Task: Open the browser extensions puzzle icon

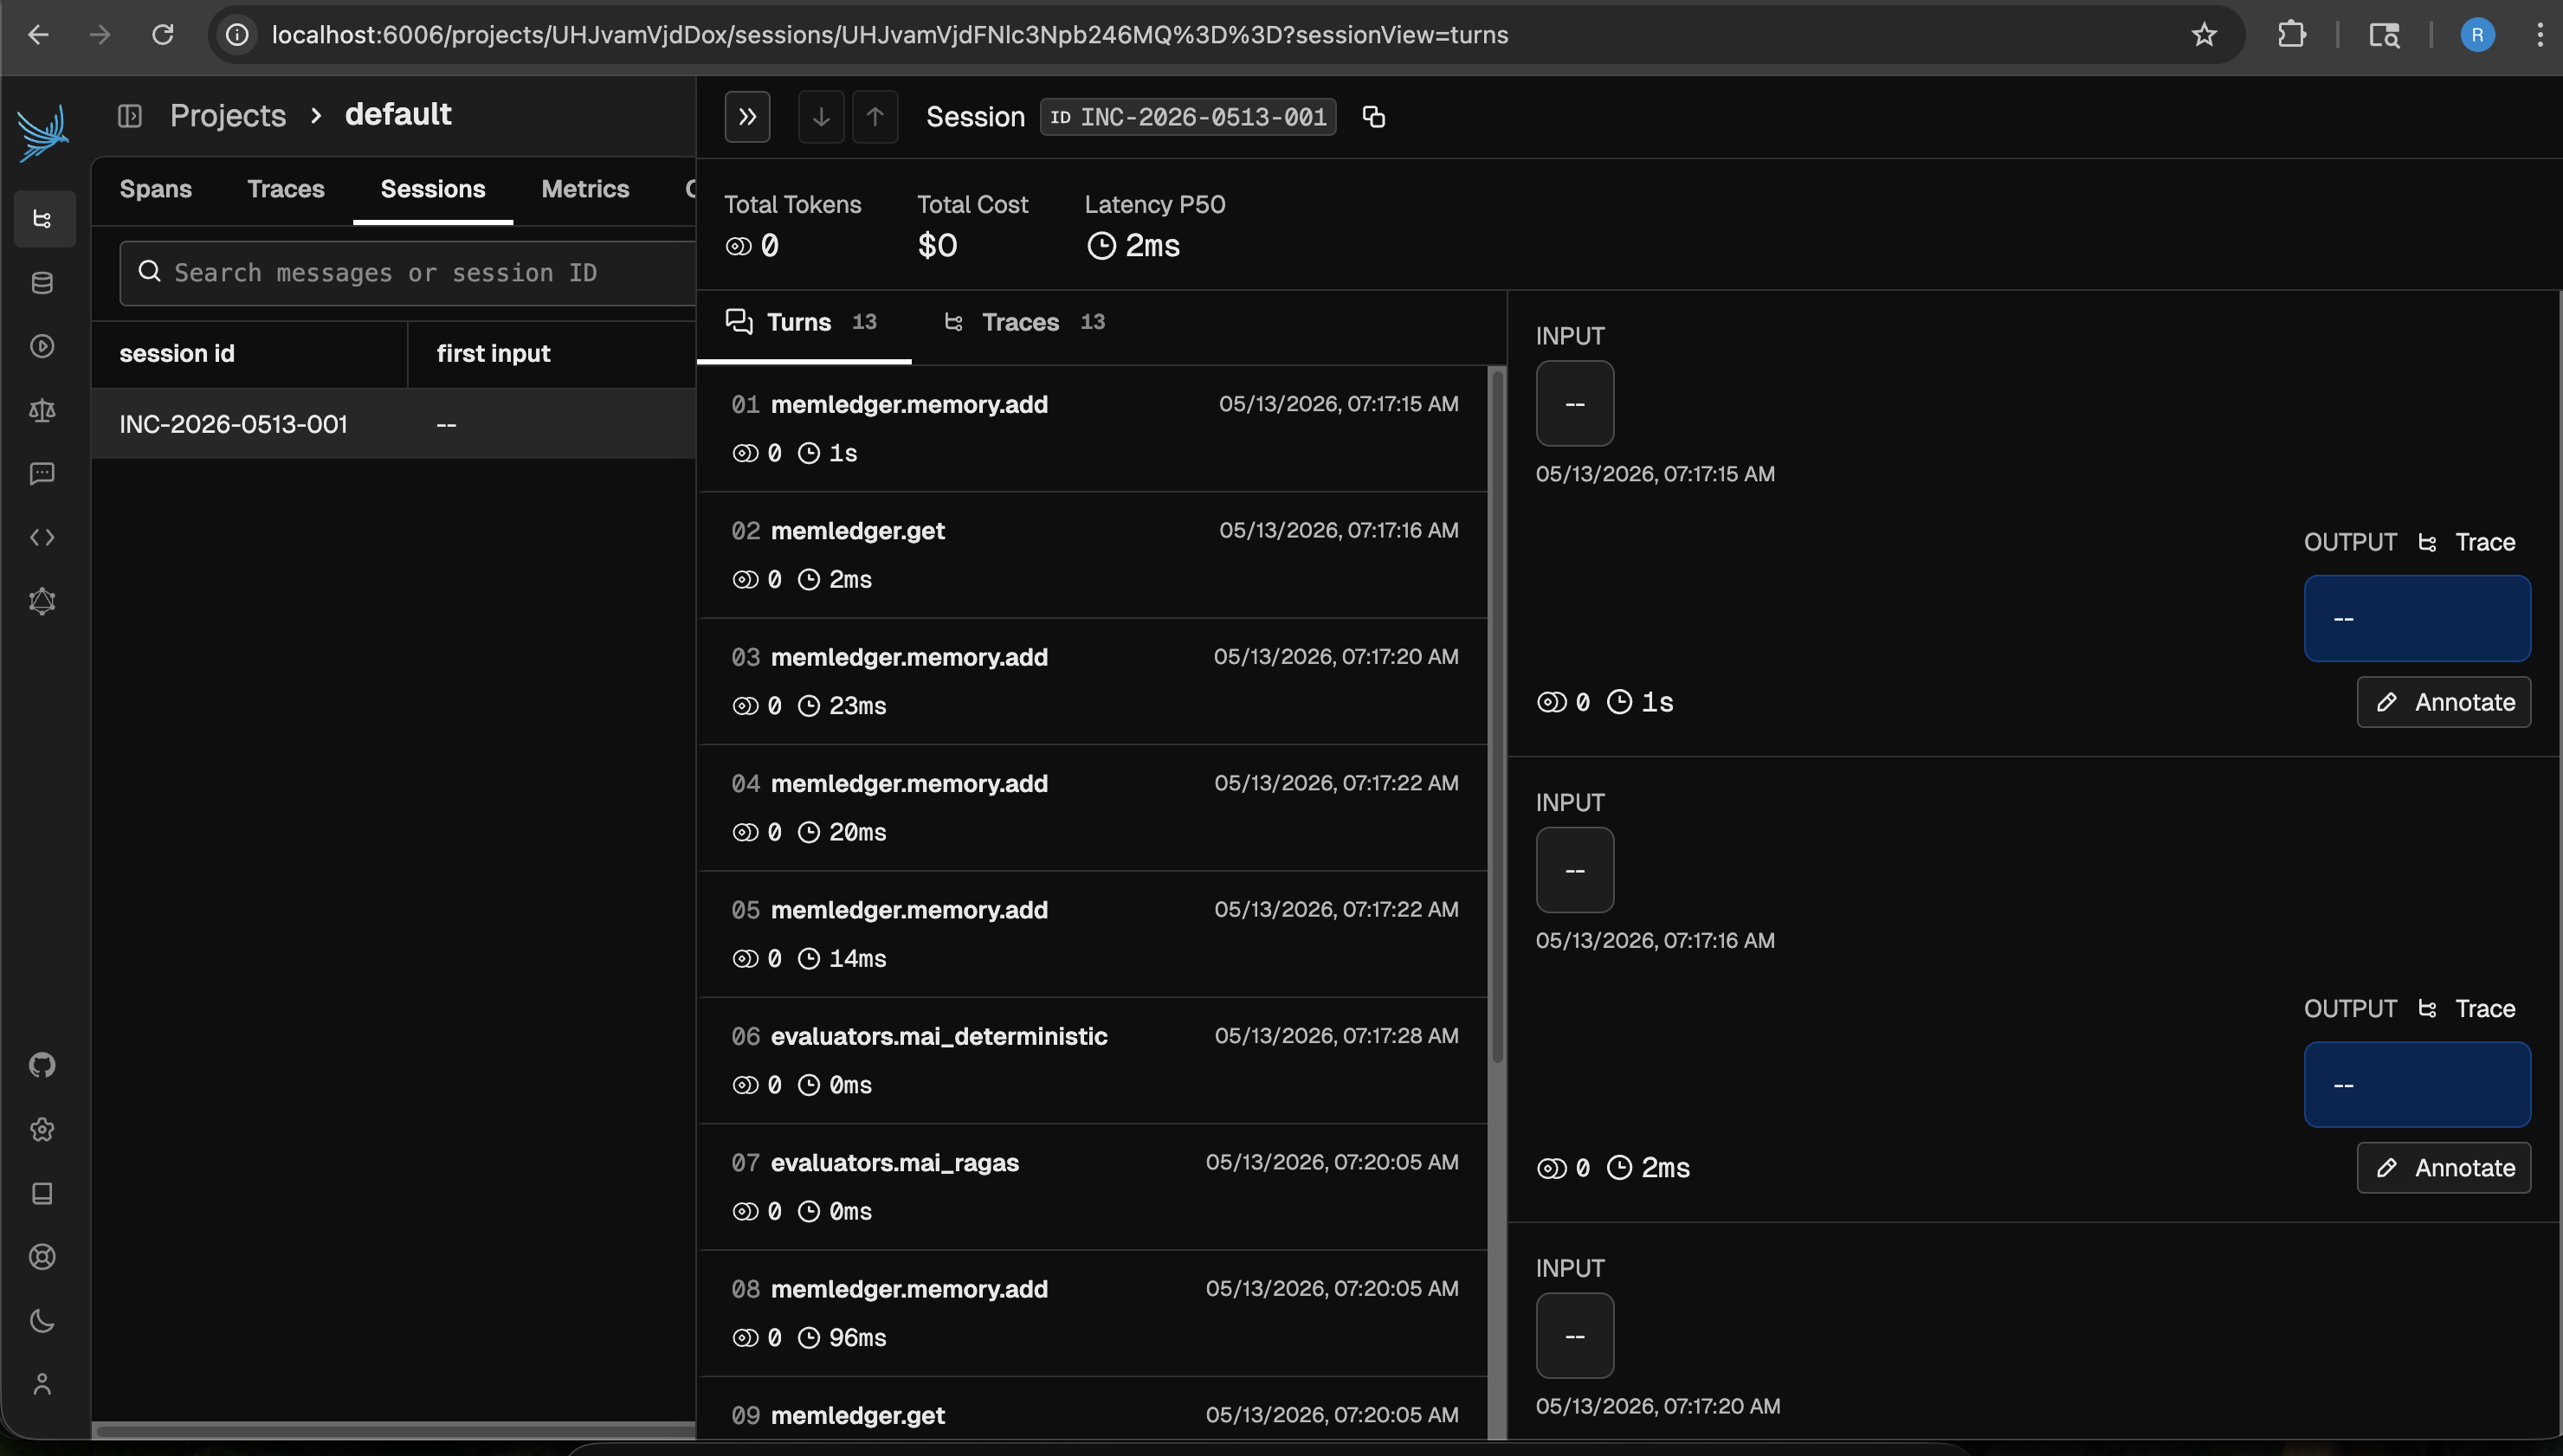Action: pyautogui.click(x=2291, y=35)
